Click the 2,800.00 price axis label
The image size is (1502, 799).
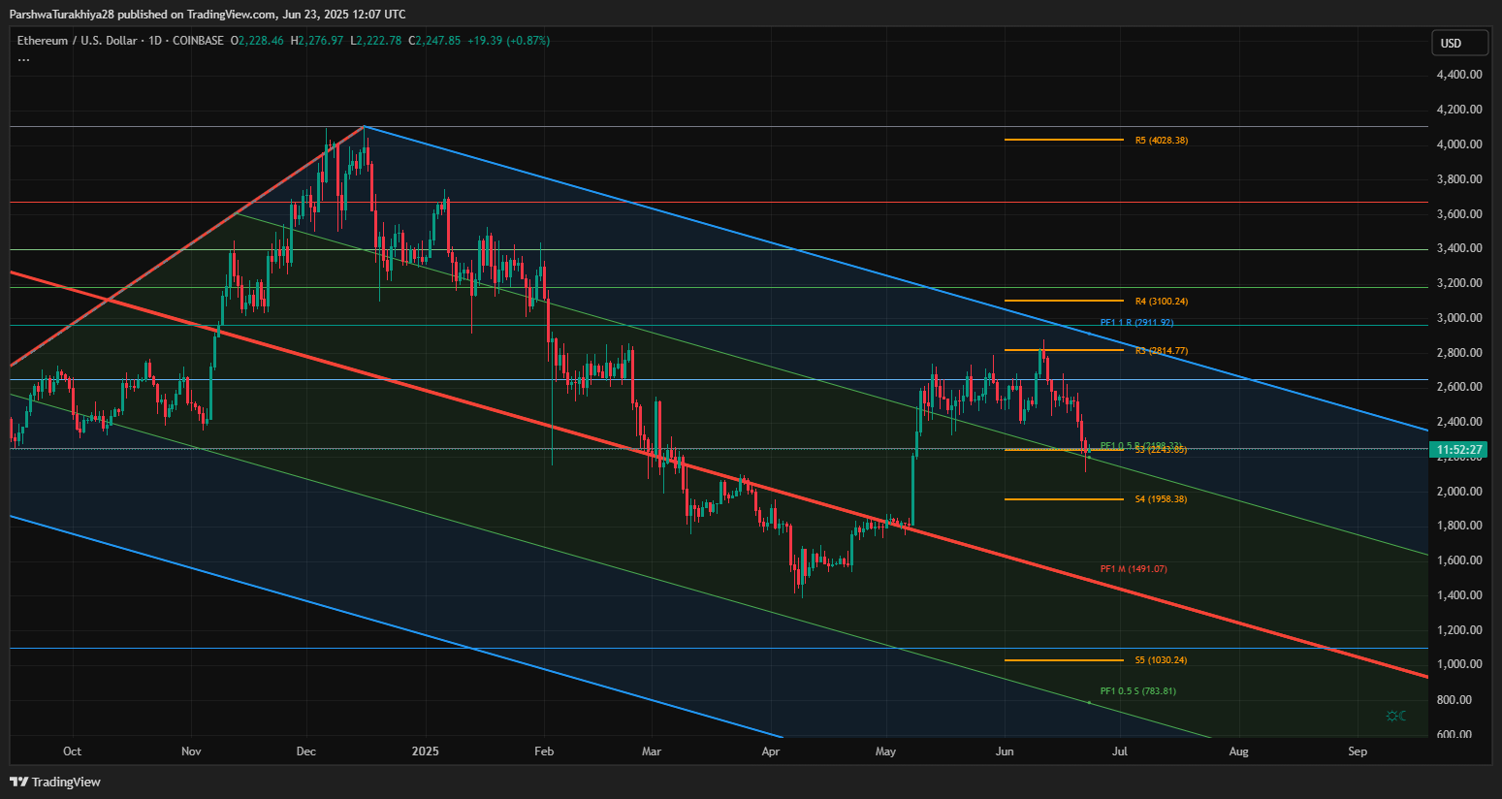tap(1459, 353)
